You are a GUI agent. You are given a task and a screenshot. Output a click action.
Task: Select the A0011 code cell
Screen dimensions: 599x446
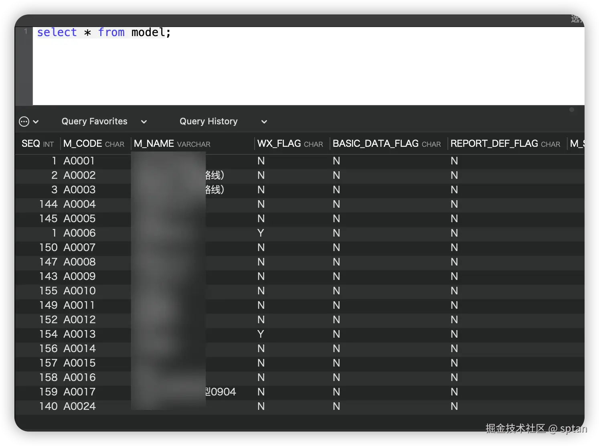(x=79, y=305)
